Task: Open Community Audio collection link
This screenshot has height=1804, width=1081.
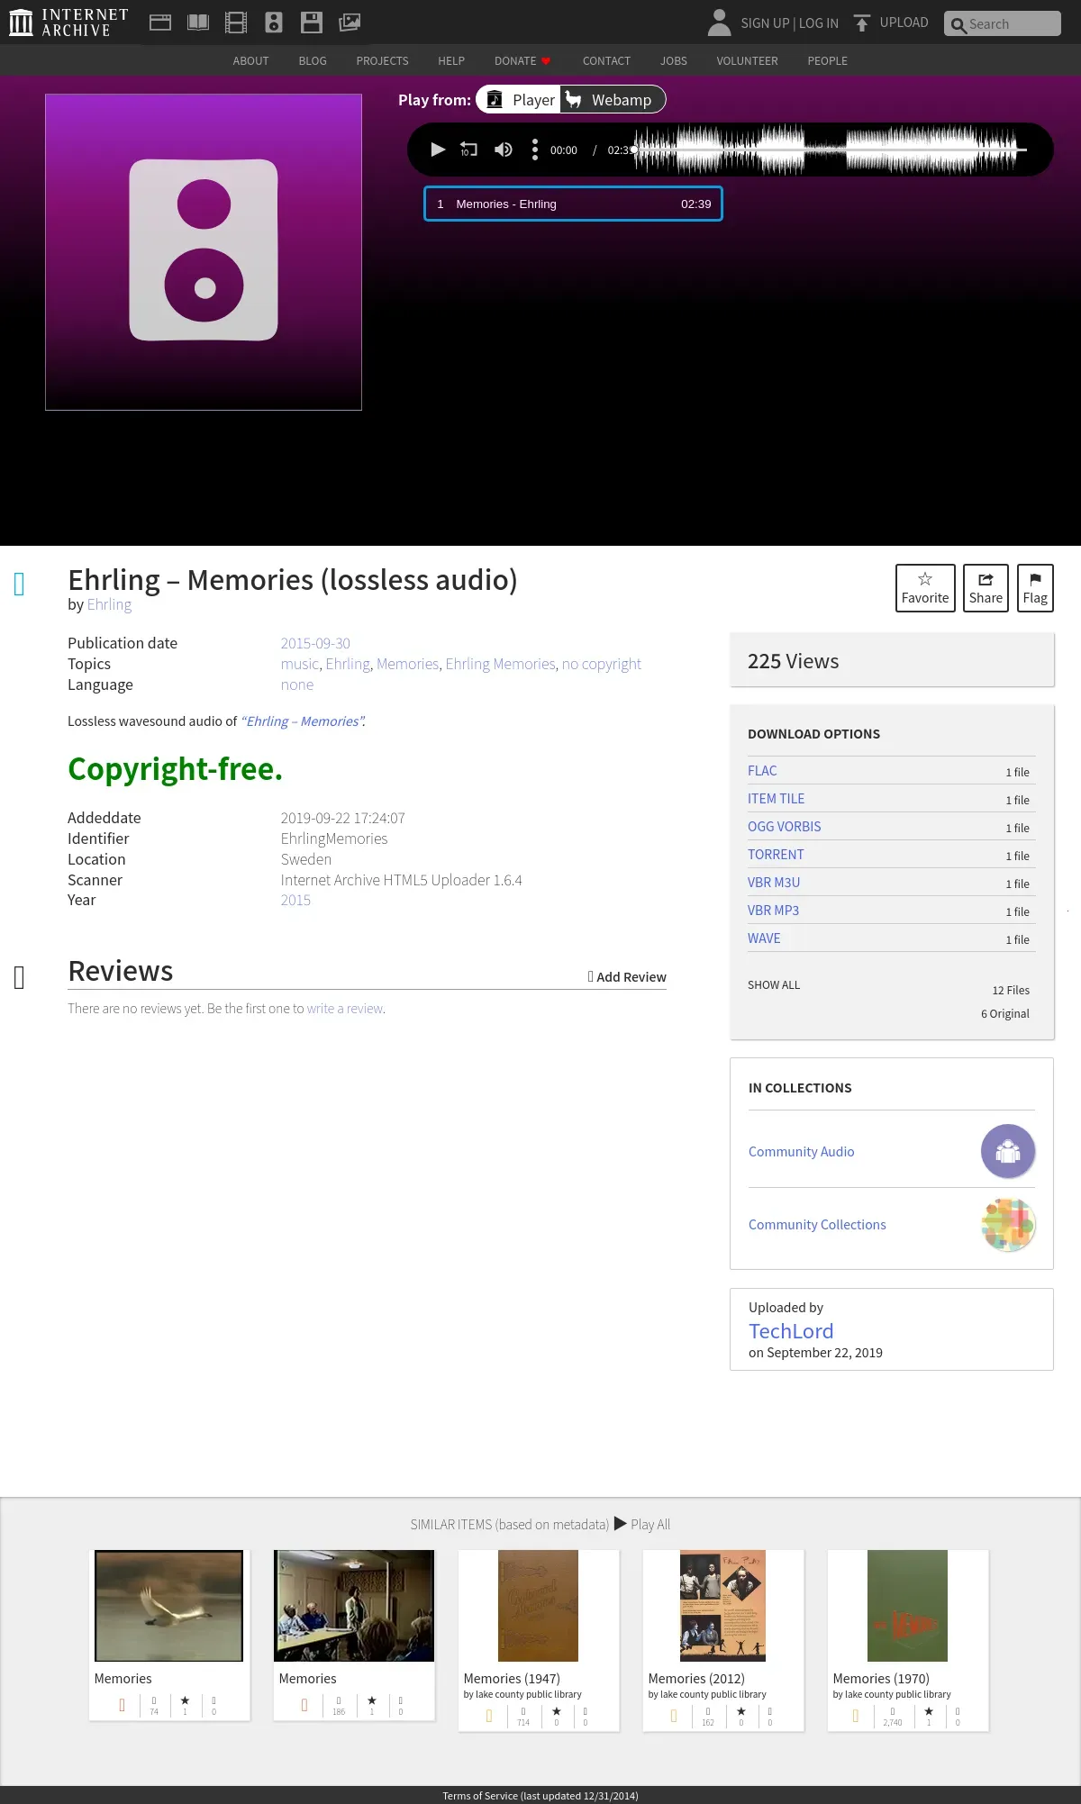Action: [802, 1152]
